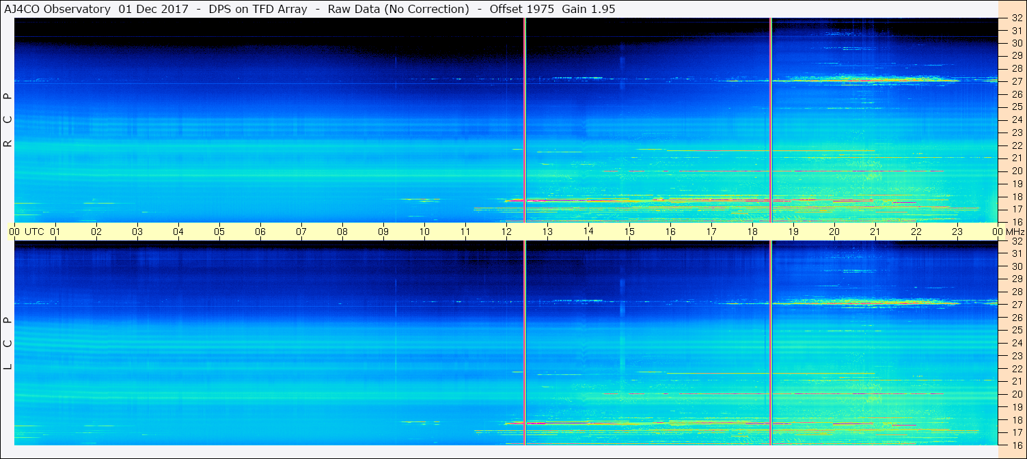Viewport: 1027px width, 459px height.
Task: Select the 01 hour tick label
Action: (x=55, y=232)
